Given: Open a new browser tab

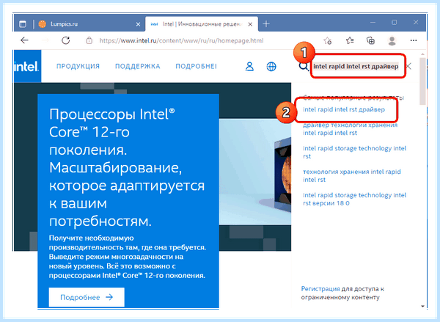Looking at the screenshot, I should click(266, 24).
